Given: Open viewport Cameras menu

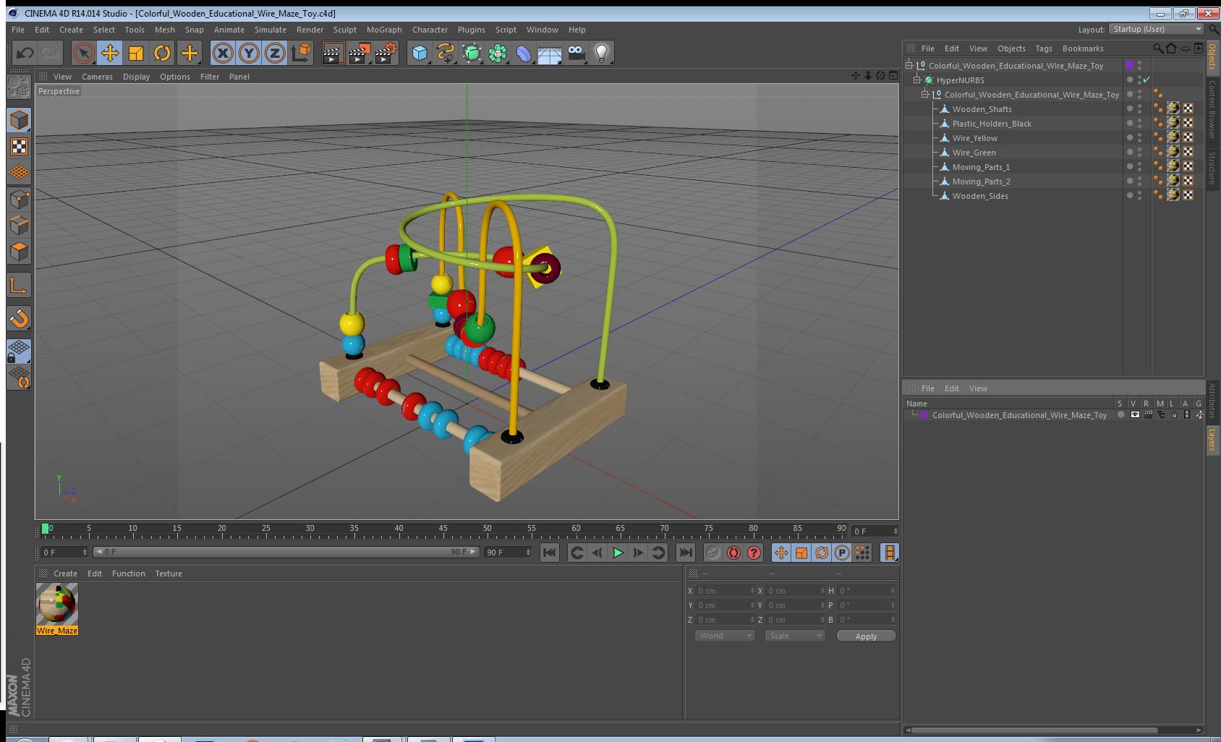Looking at the screenshot, I should pyautogui.click(x=97, y=77).
